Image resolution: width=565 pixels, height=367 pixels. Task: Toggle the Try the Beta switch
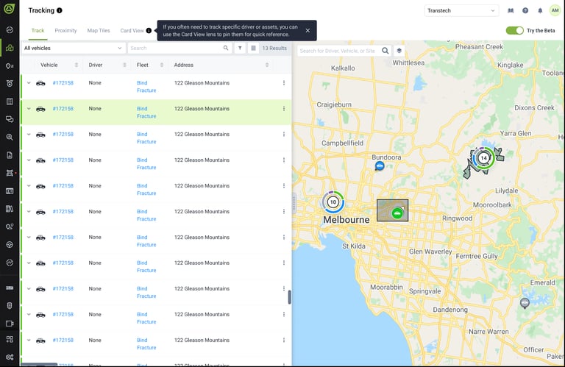tap(514, 31)
